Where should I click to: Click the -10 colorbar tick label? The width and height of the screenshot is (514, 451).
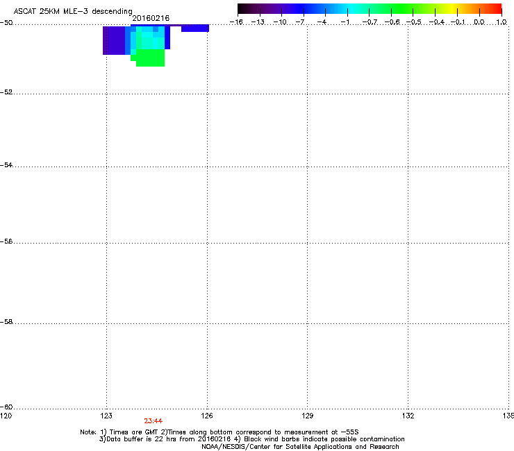coord(280,22)
